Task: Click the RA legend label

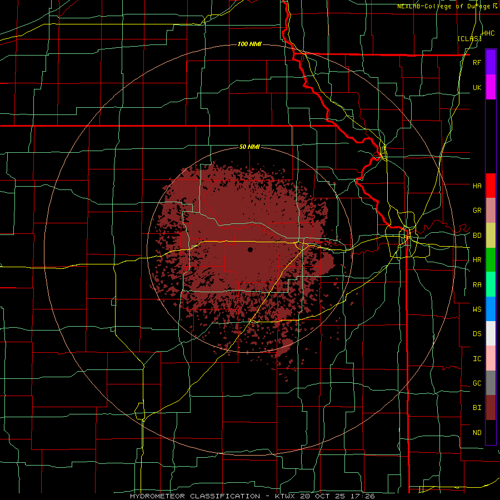Action: click(477, 285)
